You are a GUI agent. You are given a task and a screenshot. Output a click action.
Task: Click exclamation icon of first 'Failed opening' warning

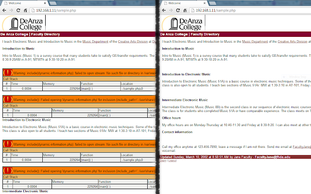click(8, 99)
